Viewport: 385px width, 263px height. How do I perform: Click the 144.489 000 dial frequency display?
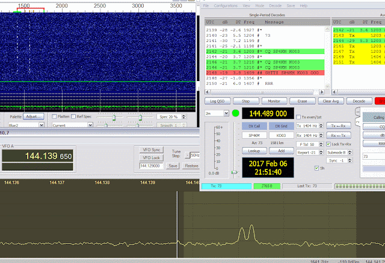(268, 113)
